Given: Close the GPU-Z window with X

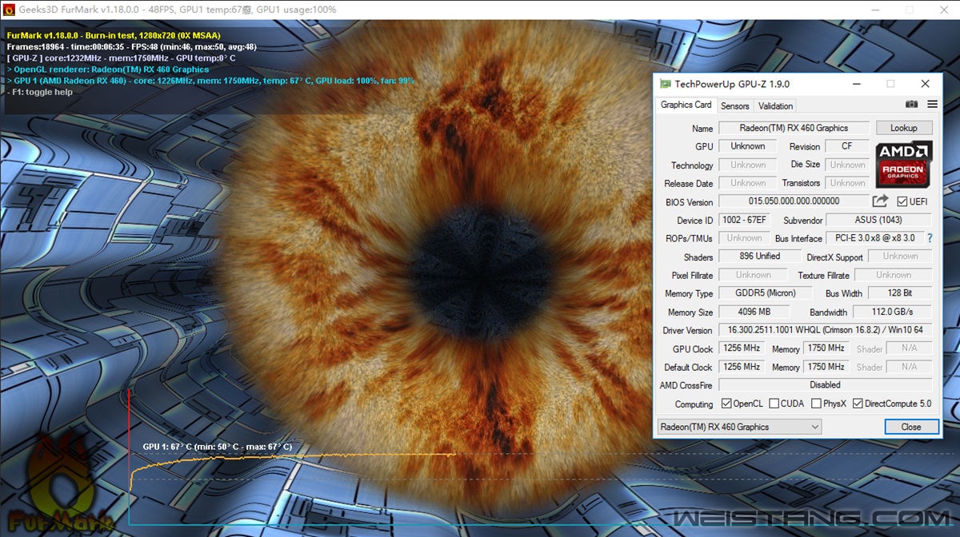Looking at the screenshot, I should pyautogui.click(x=926, y=84).
